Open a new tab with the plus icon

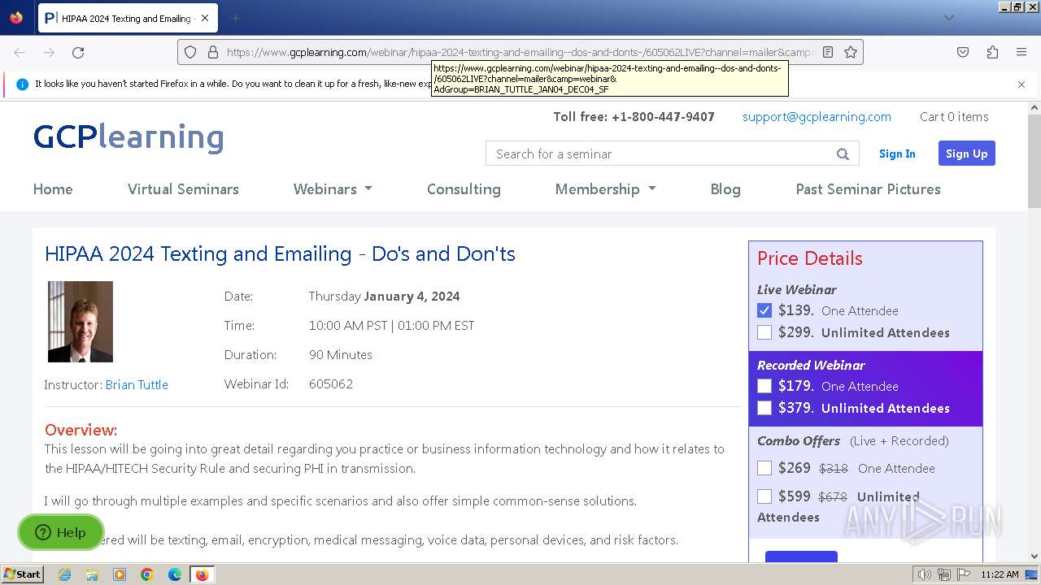click(x=235, y=18)
